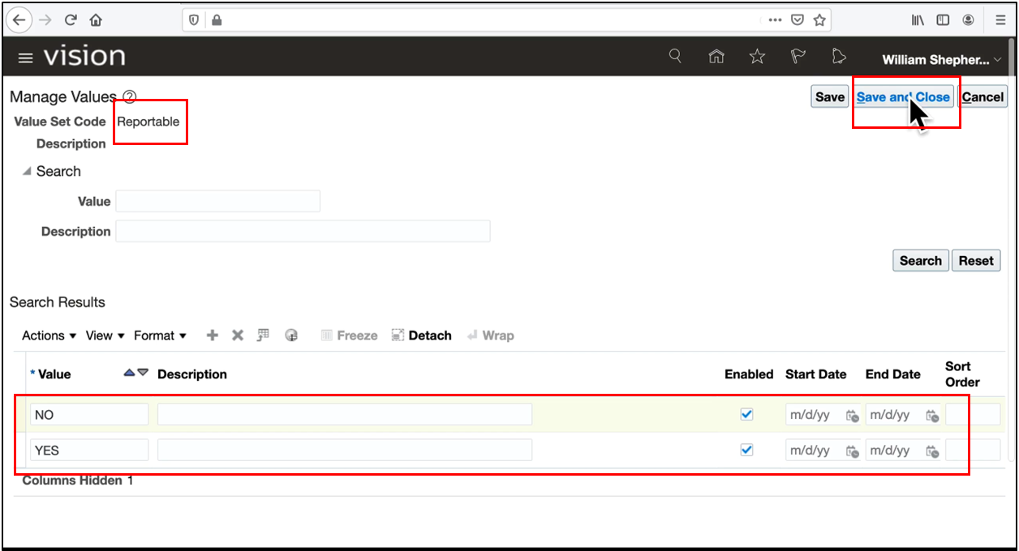Open the Watchlist flag icon

798,56
